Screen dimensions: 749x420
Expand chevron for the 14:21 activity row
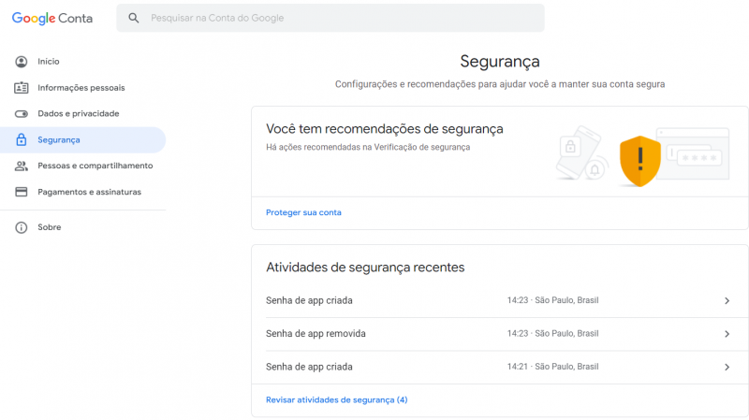tap(727, 367)
